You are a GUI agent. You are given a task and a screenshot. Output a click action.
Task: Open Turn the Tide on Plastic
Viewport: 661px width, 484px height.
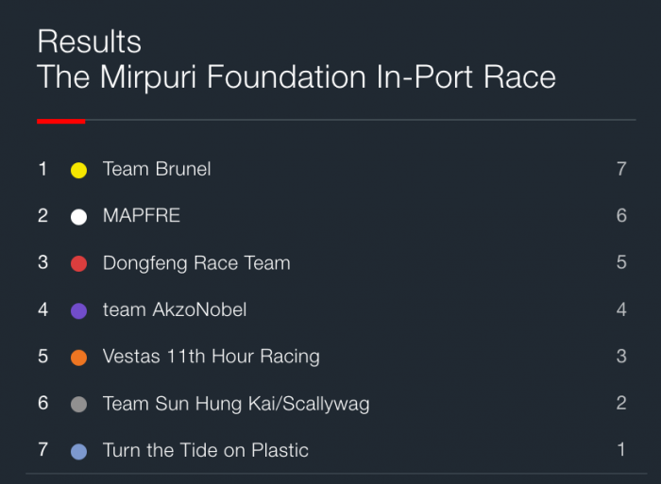206,450
